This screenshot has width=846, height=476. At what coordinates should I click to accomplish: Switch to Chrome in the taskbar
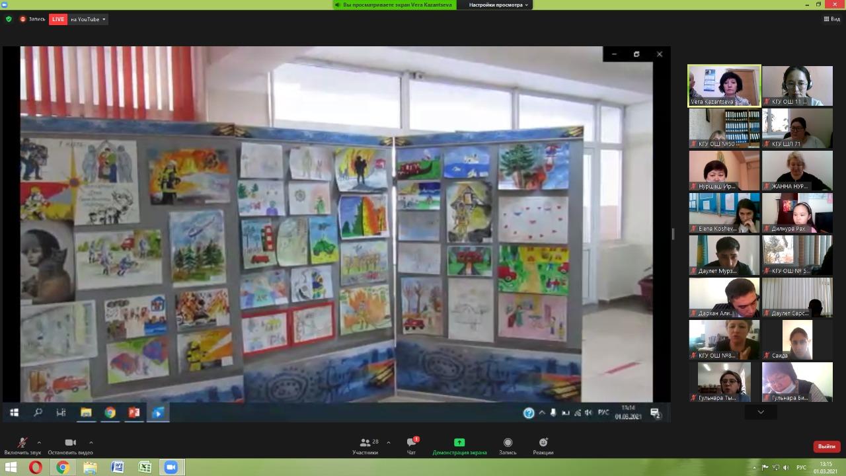[63, 467]
